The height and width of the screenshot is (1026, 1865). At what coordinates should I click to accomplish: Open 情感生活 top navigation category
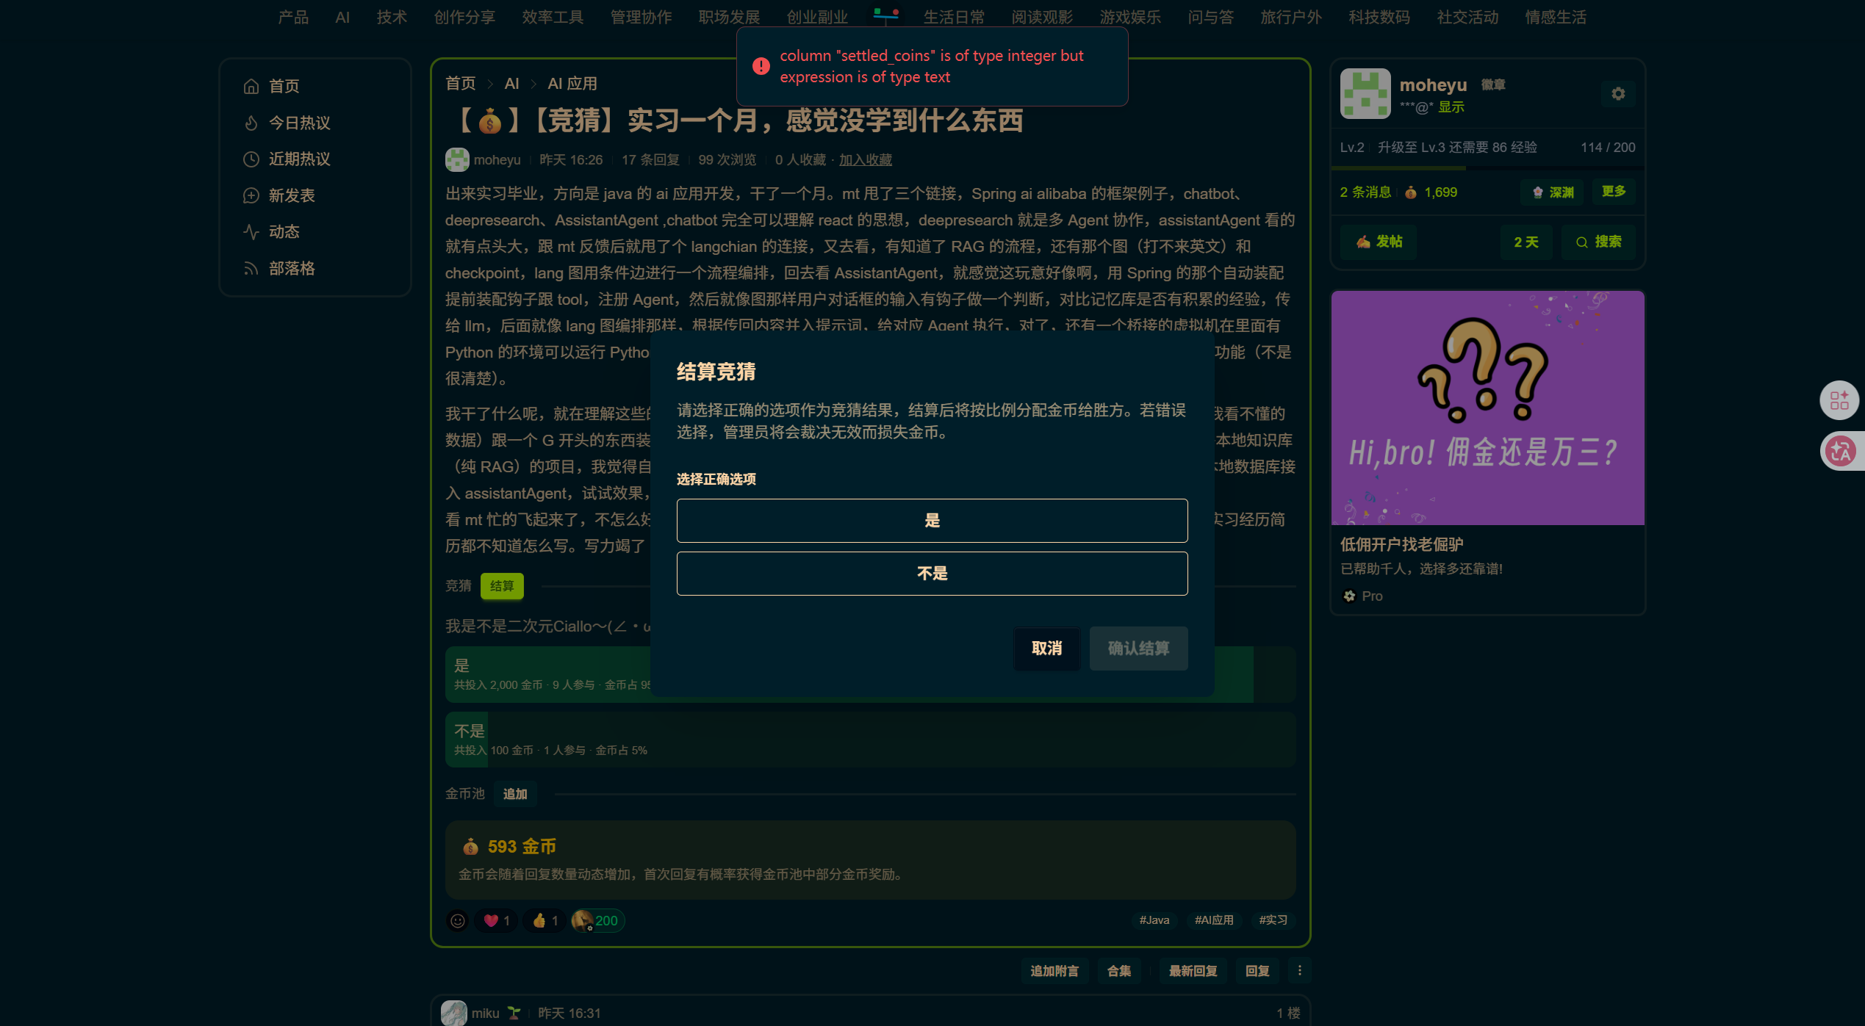pyautogui.click(x=1556, y=17)
